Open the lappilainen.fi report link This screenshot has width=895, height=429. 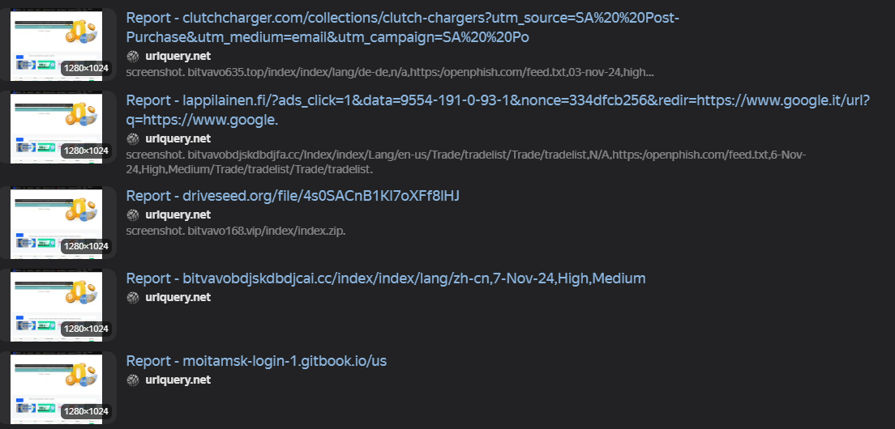tap(498, 110)
